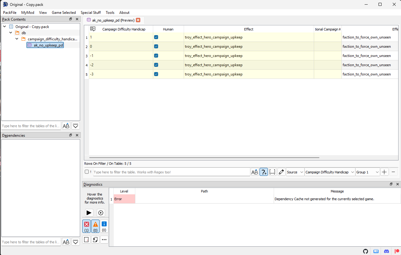Float the Diagnostics panel

coord(391,184)
